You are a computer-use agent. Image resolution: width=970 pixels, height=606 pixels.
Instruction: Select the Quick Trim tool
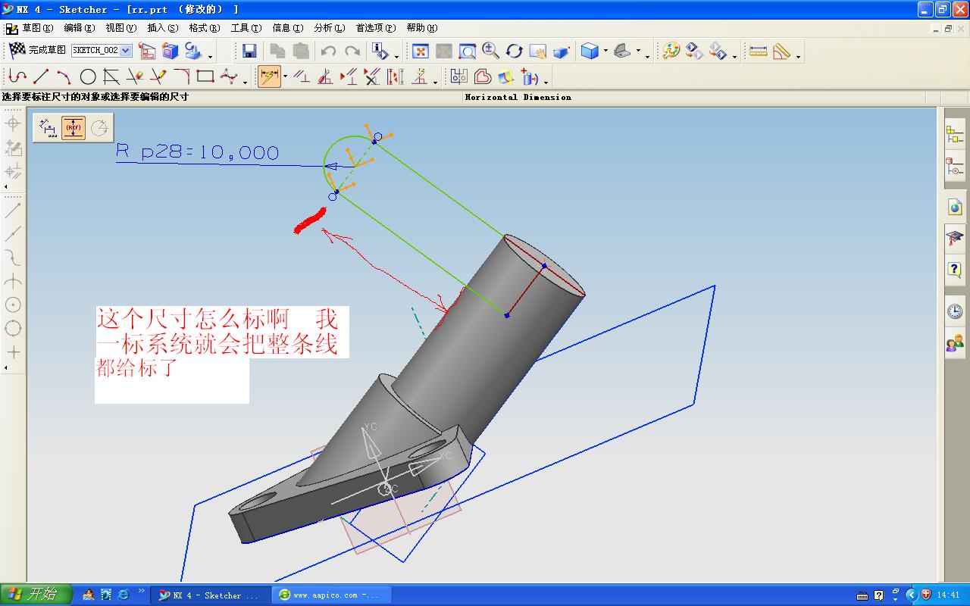[135, 77]
